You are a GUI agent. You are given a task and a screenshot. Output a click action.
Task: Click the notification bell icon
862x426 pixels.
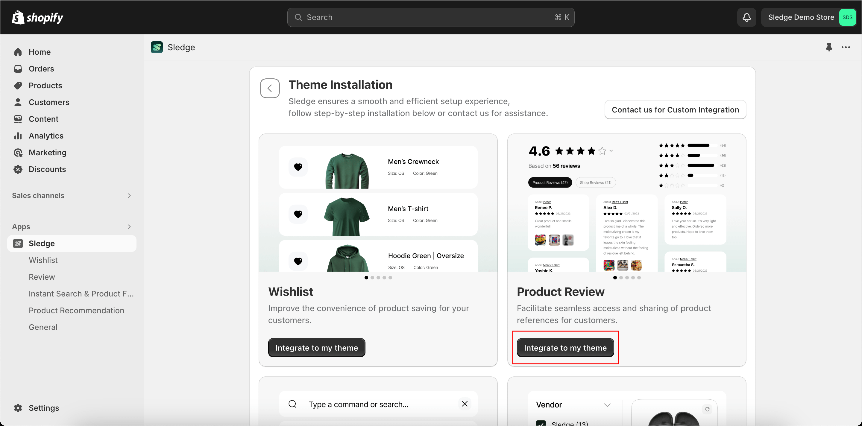pos(746,16)
